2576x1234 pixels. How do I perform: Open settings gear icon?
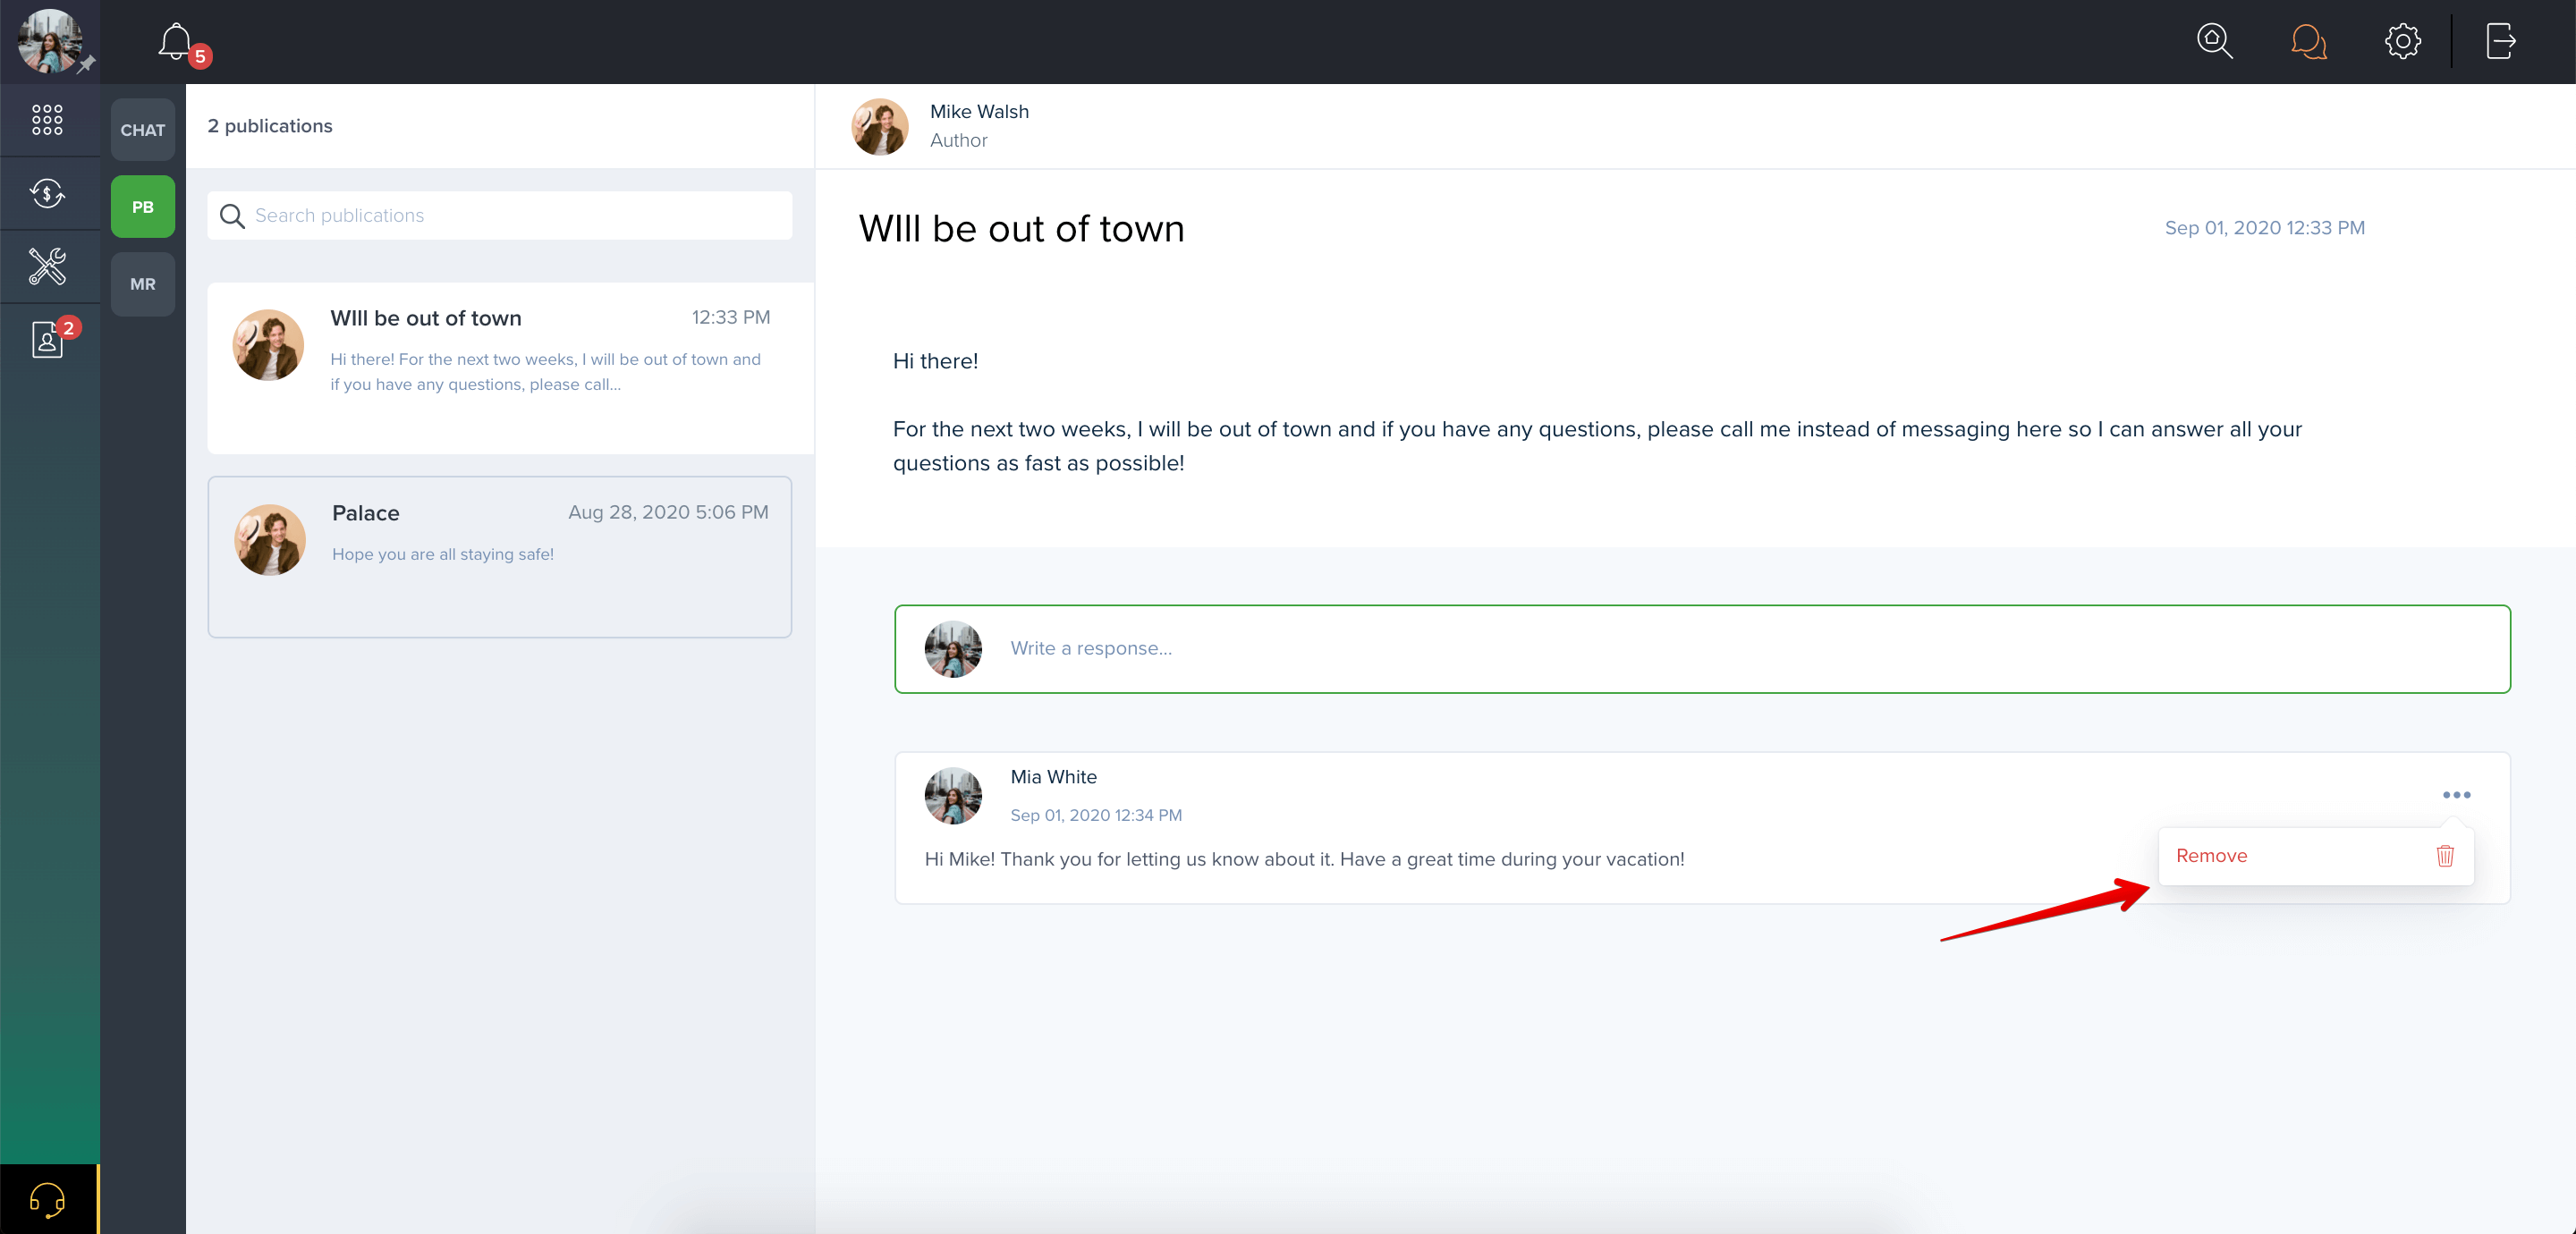pos(2402,41)
